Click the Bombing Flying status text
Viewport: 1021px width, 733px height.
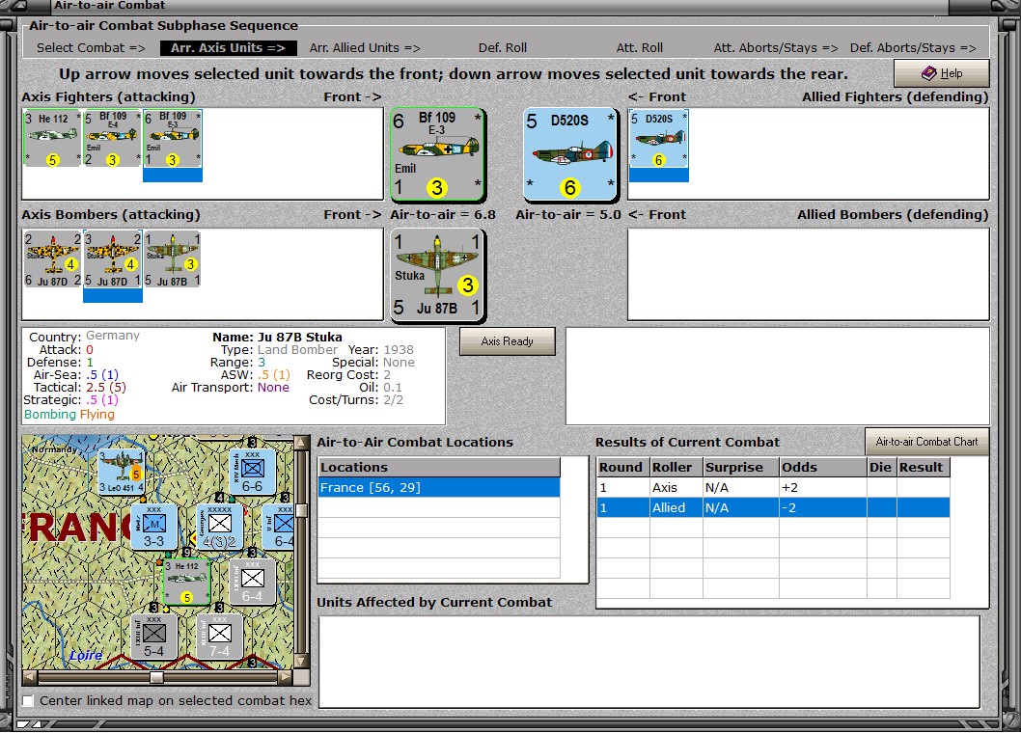[x=69, y=415]
